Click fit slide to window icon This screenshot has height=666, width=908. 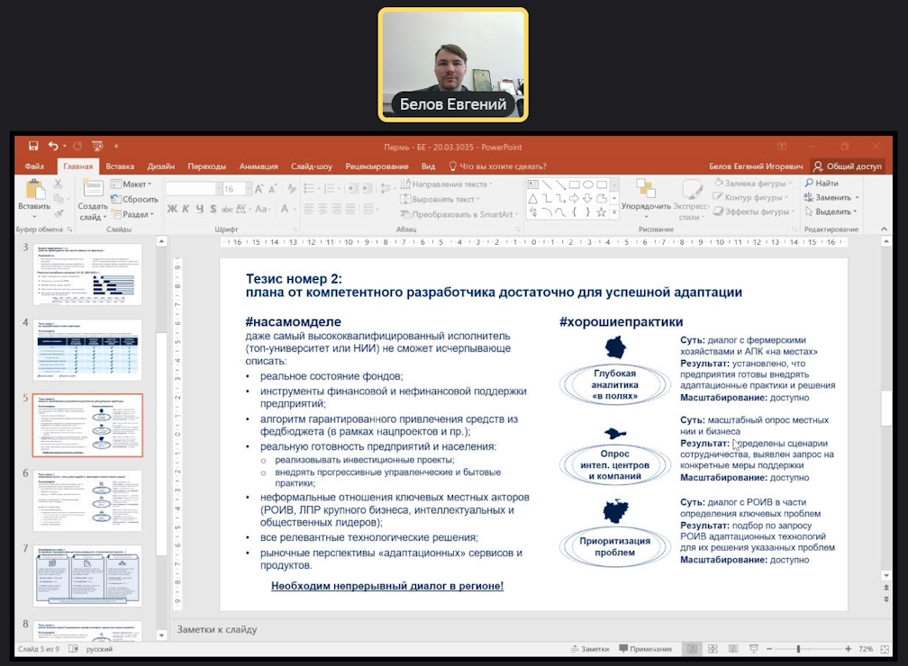(885, 649)
